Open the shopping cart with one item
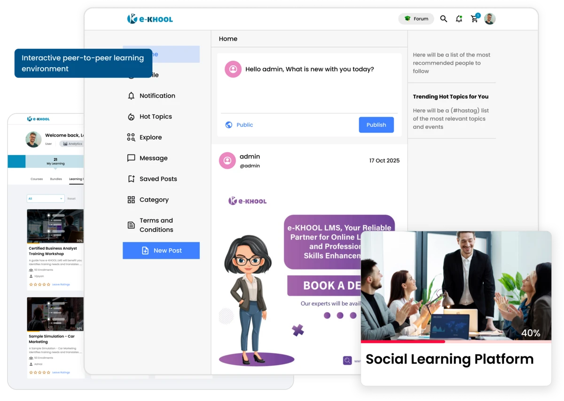This screenshot has width=564, height=401. click(475, 19)
